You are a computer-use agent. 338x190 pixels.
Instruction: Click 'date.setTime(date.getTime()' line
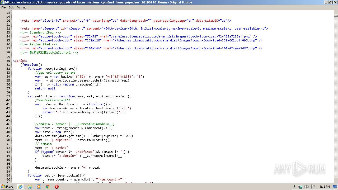[x=84, y=136]
